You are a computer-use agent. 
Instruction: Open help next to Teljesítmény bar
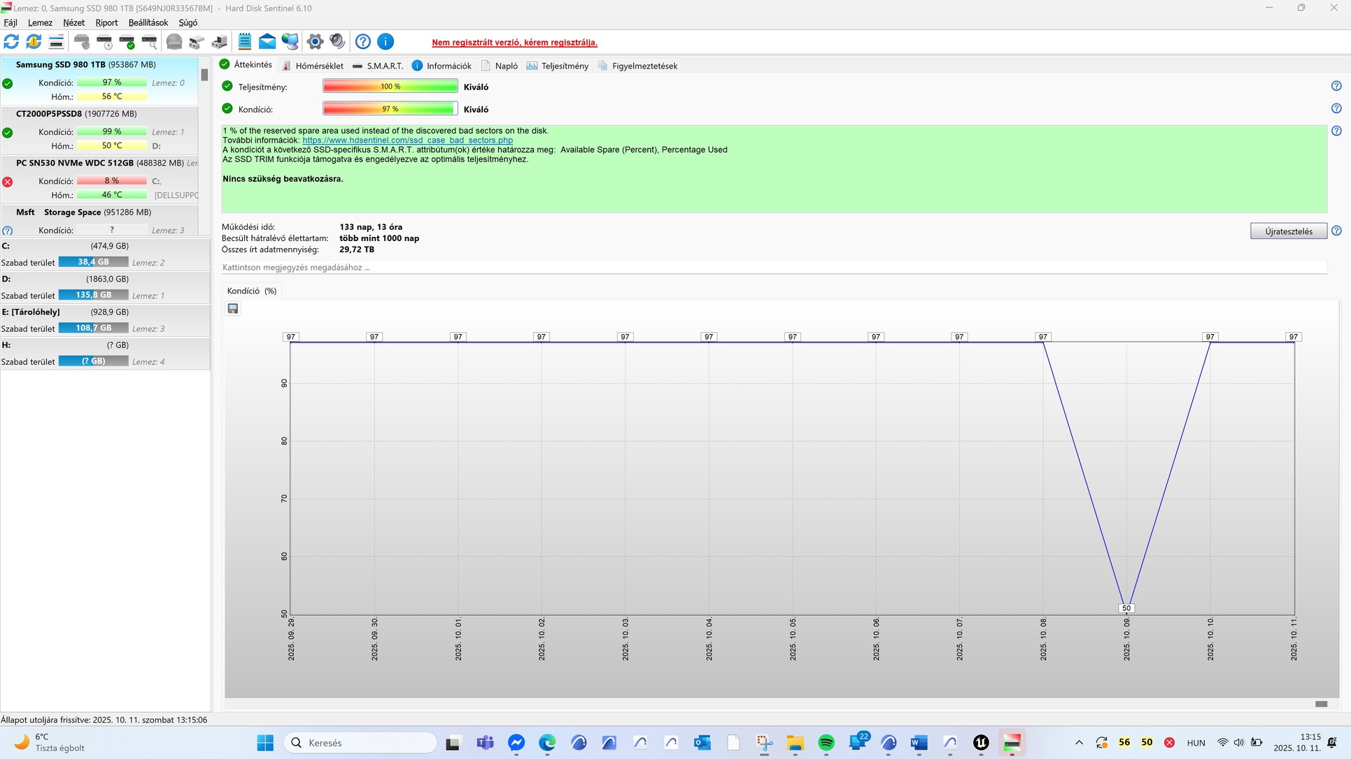click(x=1336, y=86)
